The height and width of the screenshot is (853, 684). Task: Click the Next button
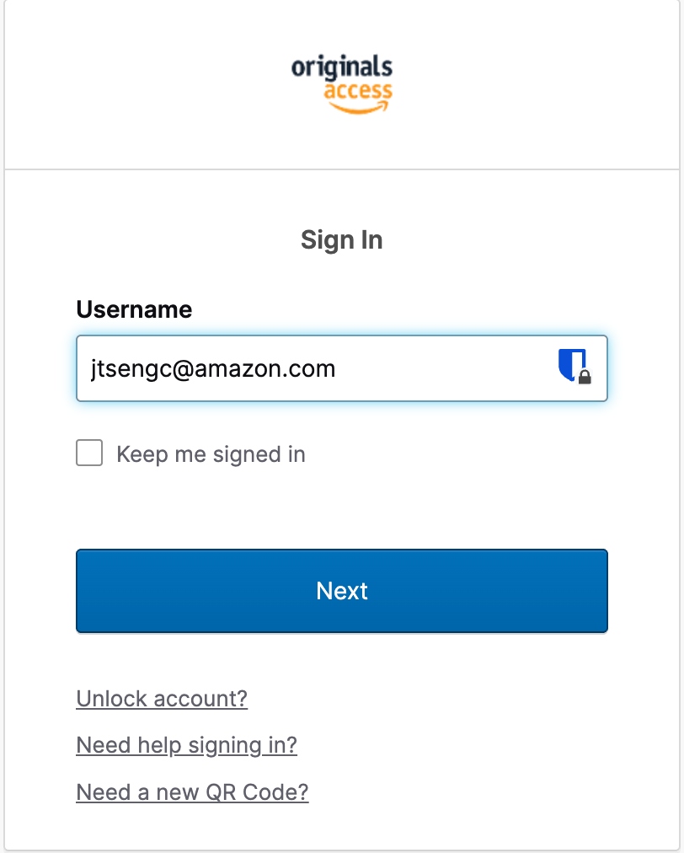[342, 591]
